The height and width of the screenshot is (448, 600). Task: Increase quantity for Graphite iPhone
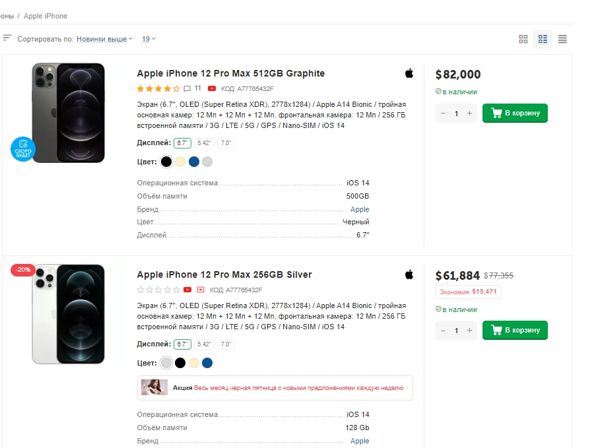pyautogui.click(x=470, y=113)
